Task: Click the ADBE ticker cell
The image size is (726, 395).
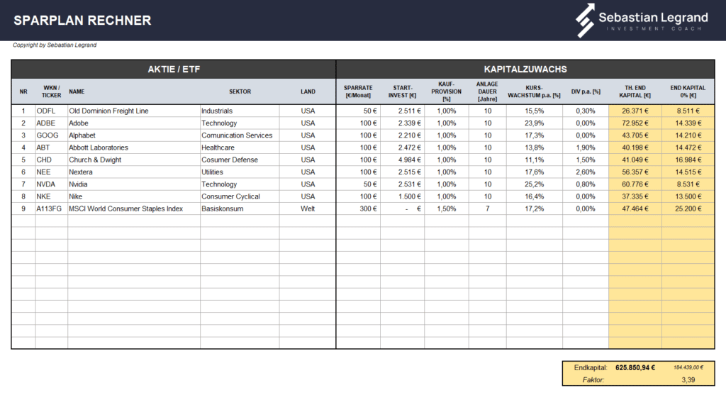Action: tap(51, 123)
